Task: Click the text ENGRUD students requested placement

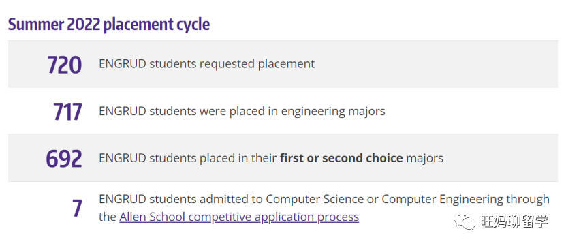Action: pos(207,64)
